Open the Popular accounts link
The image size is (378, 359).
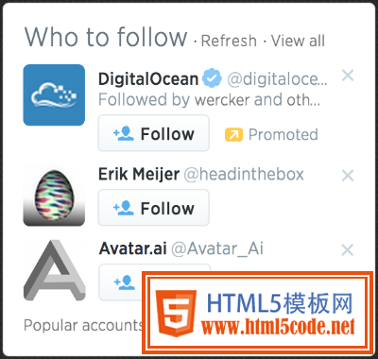tap(83, 325)
